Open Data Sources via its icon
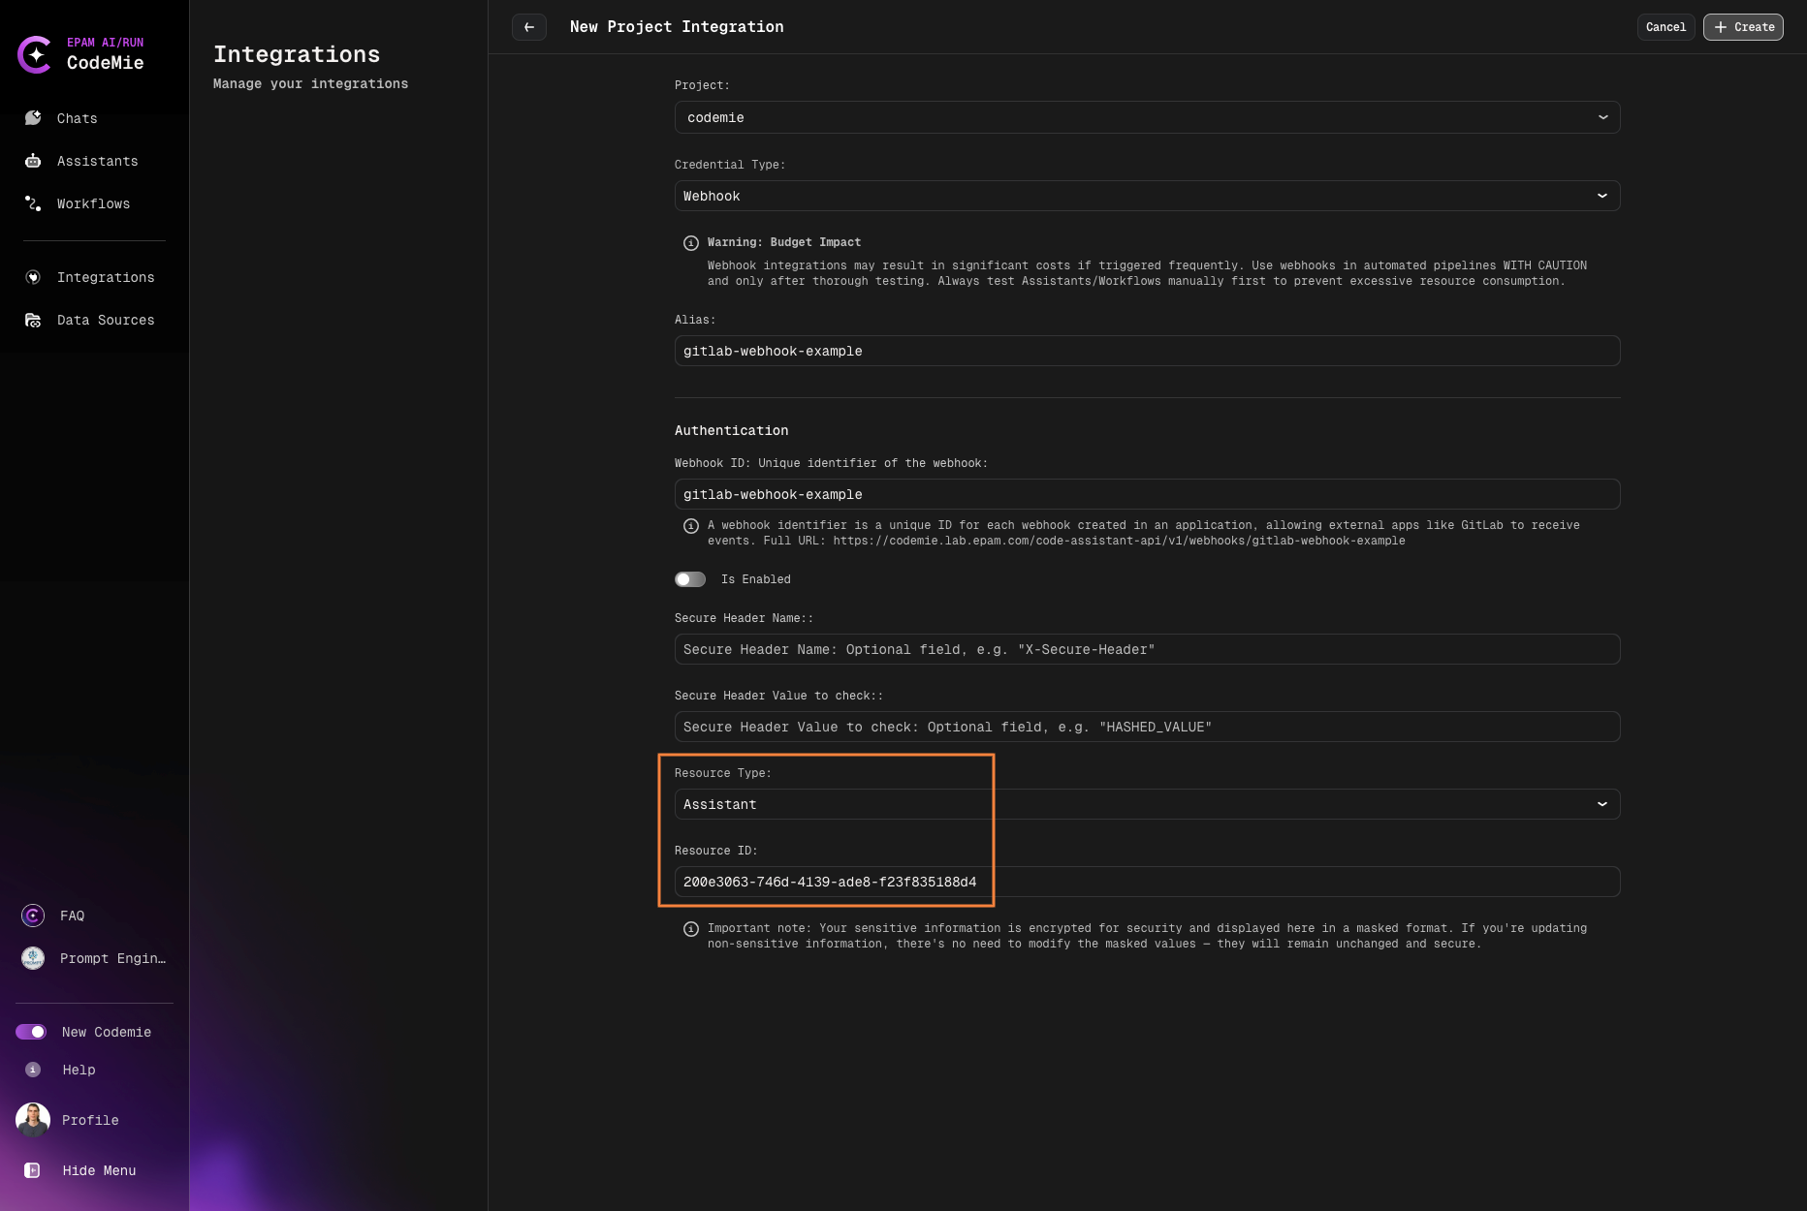Image resolution: width=1807 pixels, height=1211 pixels. 33,320
